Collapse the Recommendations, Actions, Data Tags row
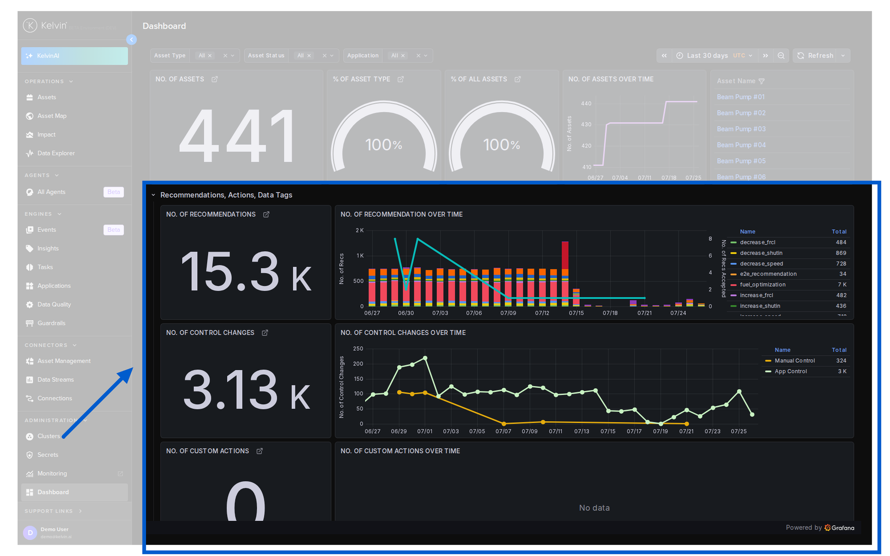 [153, 195]
